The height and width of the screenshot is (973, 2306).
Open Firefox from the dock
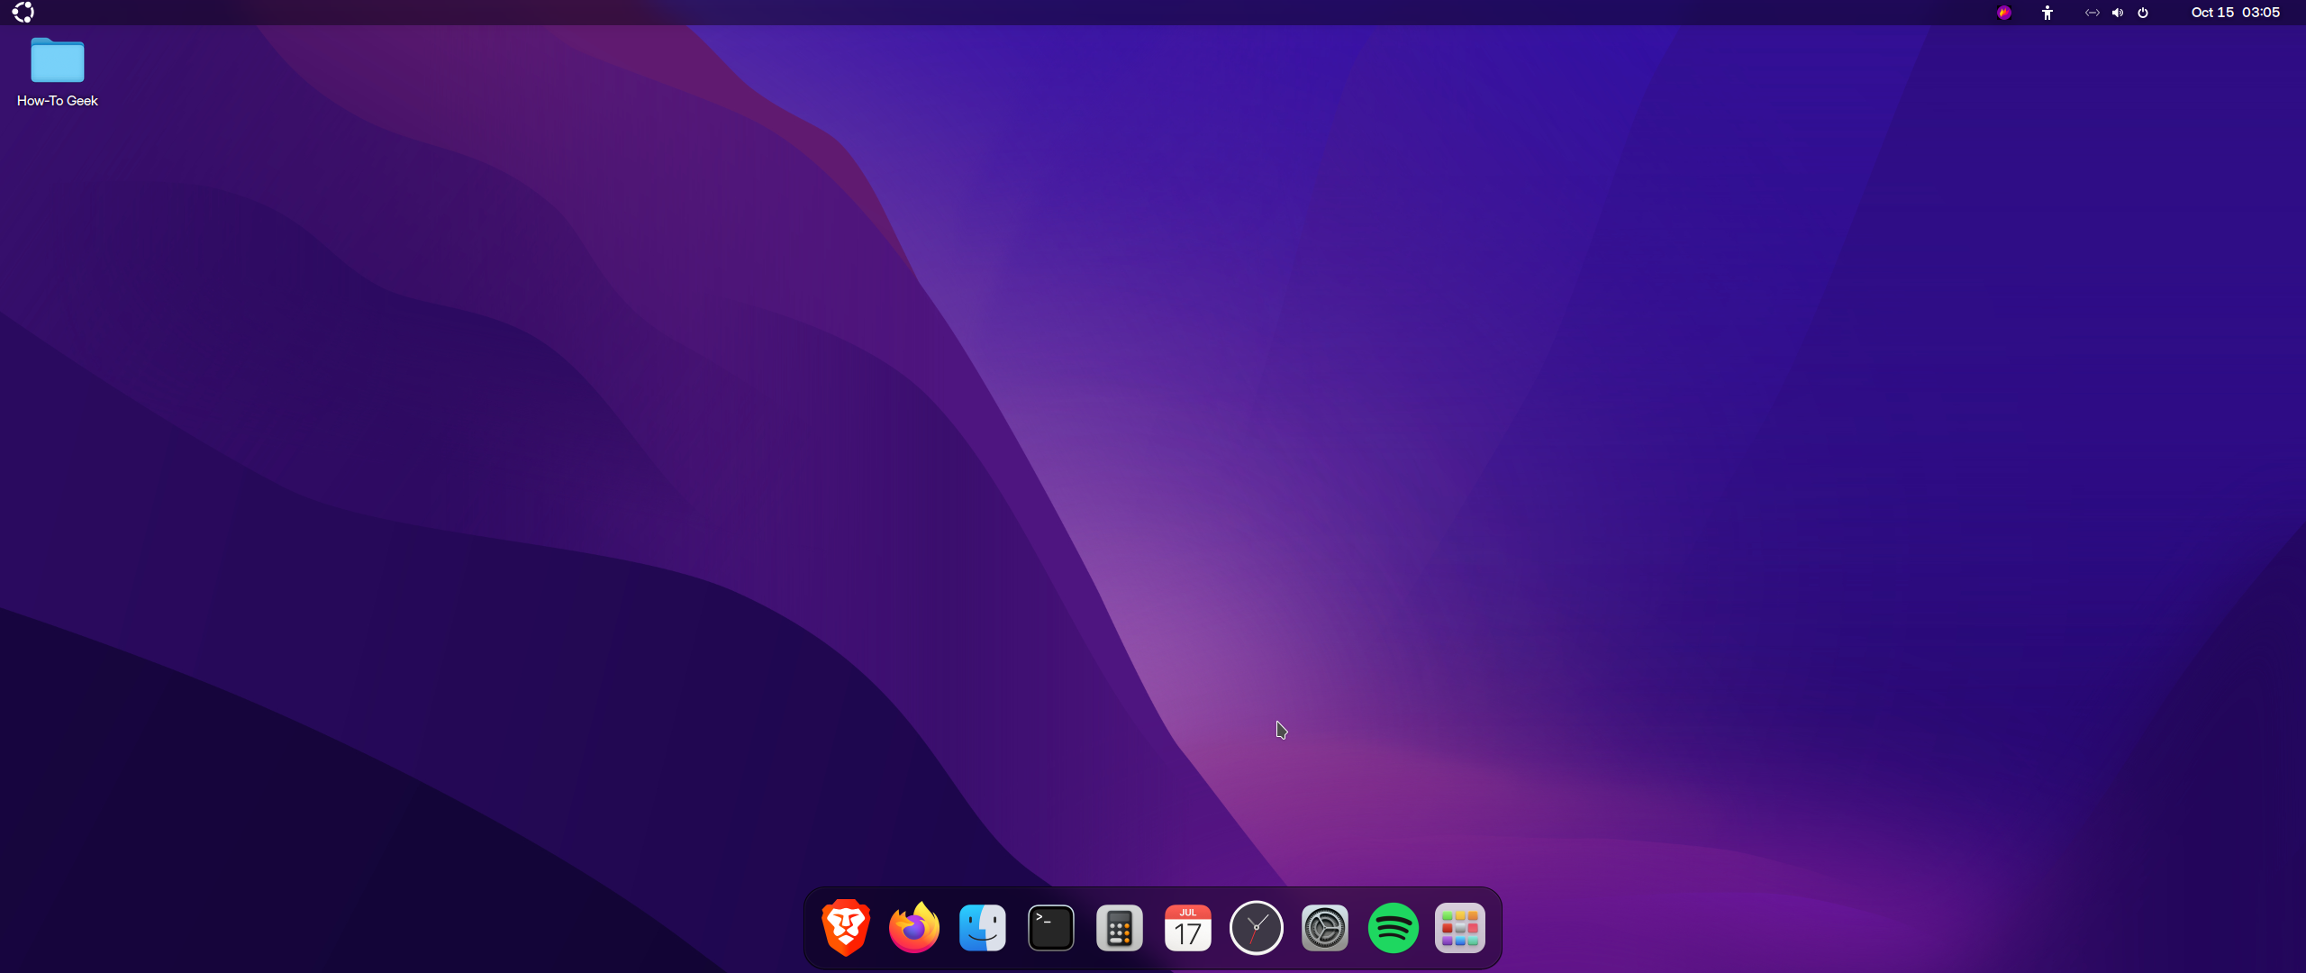(x=912, y=927)
